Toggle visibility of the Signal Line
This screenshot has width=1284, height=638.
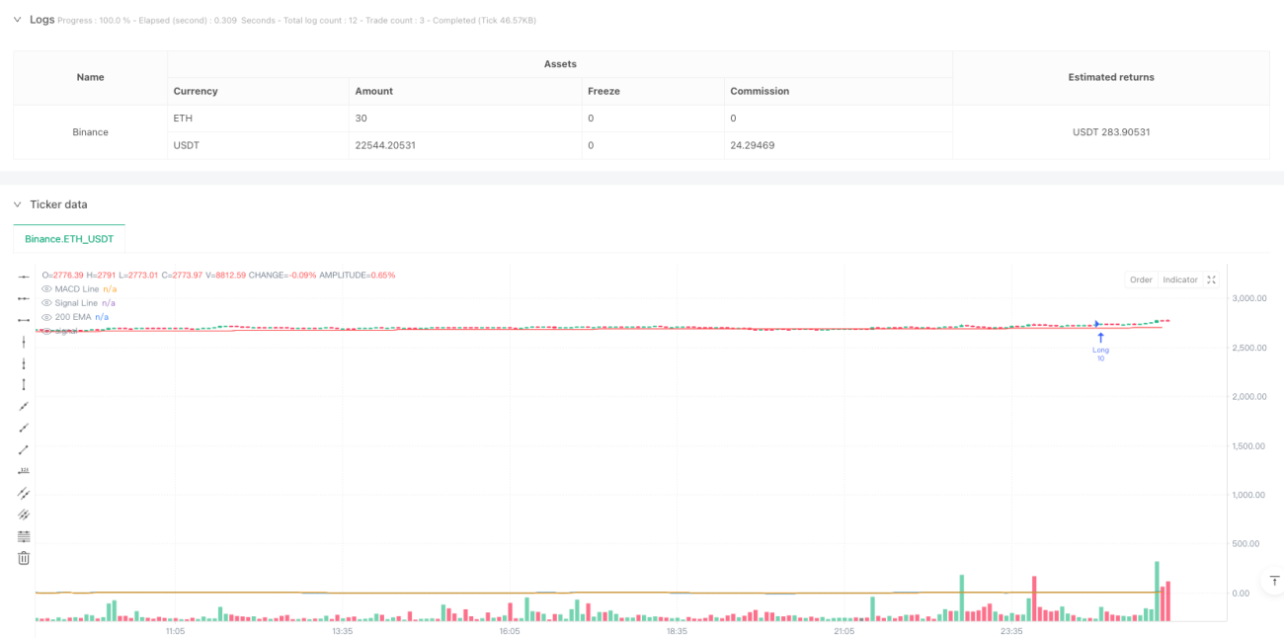point(46,302)
